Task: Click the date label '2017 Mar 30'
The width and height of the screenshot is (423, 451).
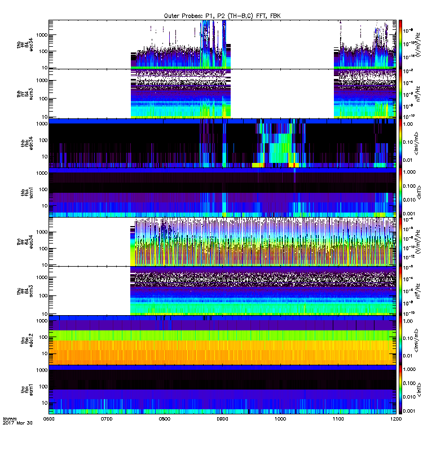Action: 17,423
